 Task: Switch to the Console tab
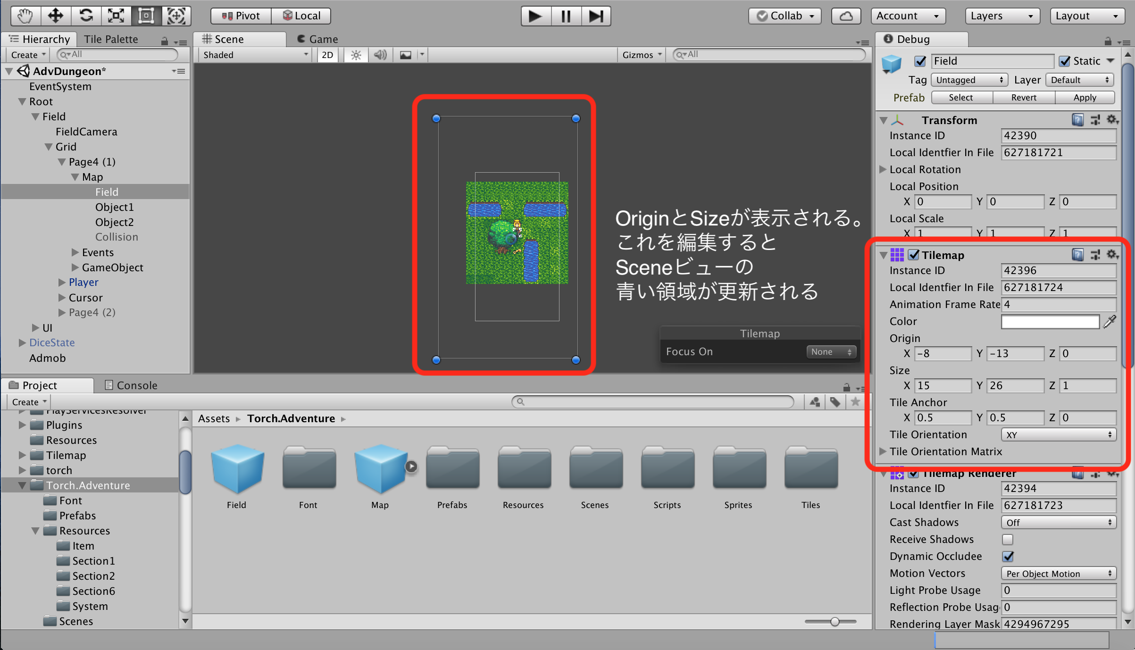point(131,385)
